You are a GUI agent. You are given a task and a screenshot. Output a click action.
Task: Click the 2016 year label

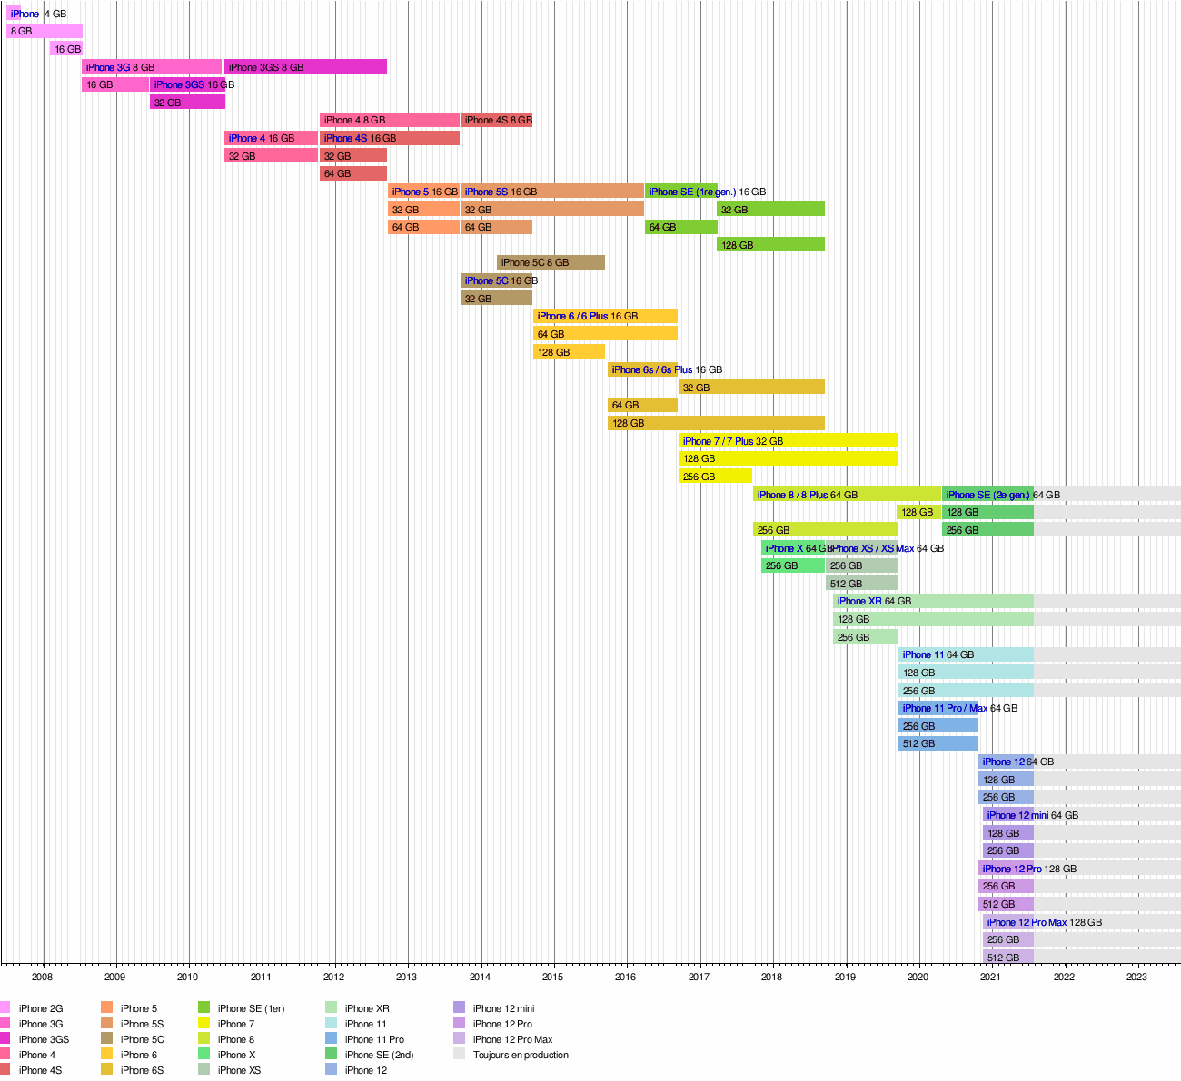click(626, 977)
